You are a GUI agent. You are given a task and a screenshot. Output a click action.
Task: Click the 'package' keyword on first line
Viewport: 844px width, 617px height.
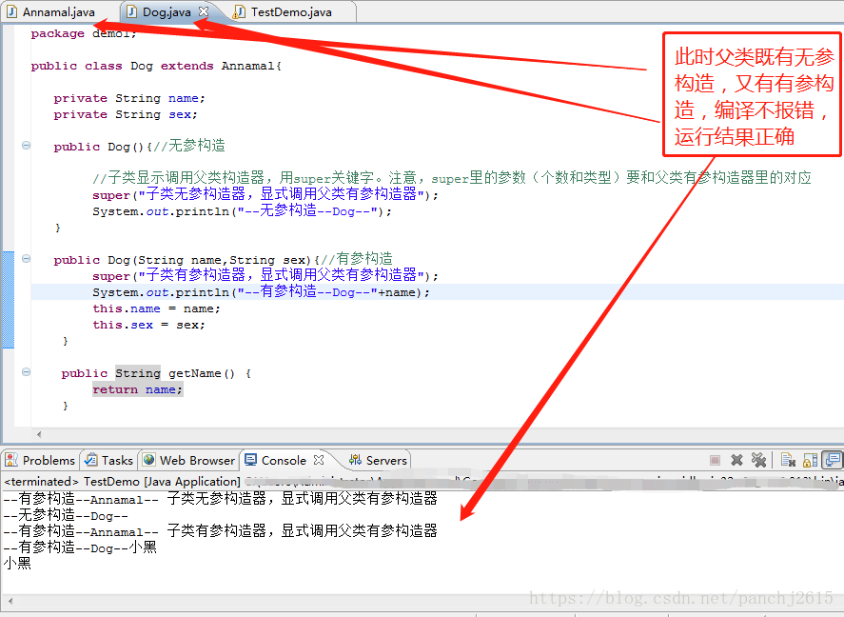(x=58, y=34)
